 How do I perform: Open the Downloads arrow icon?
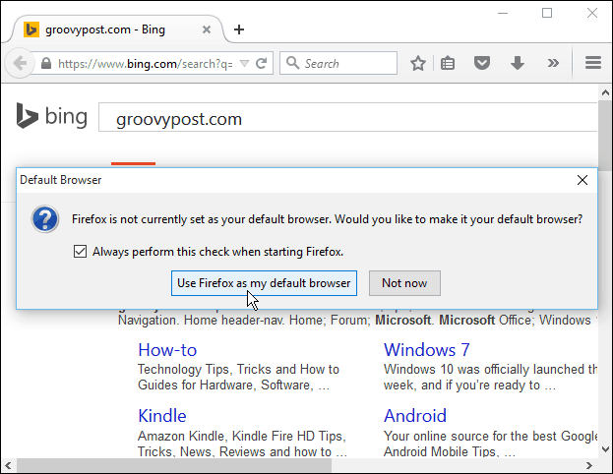point(518,63)
